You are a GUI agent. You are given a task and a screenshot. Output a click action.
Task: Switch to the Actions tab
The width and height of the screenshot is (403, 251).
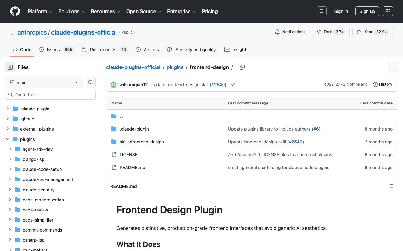147,50
